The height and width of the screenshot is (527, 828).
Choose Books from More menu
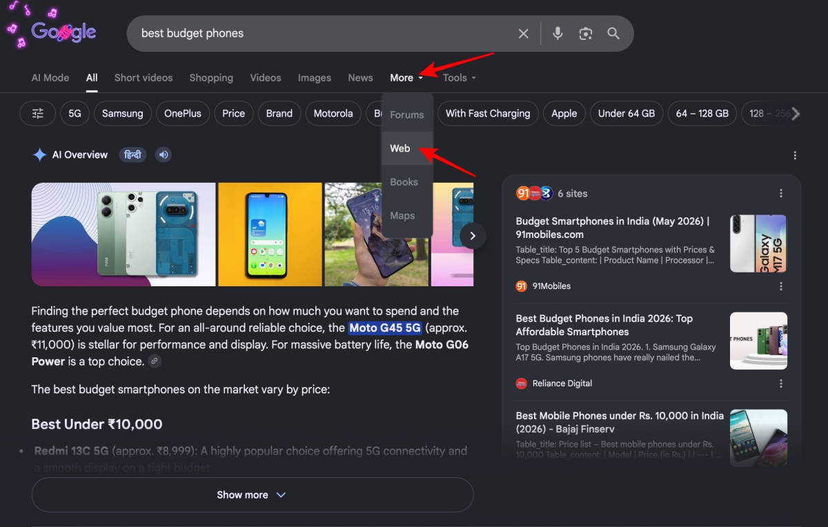pyautogui.click(x=407, y=182)
